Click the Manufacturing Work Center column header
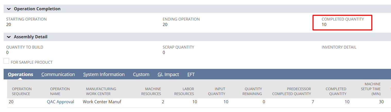 pos(101,91)
